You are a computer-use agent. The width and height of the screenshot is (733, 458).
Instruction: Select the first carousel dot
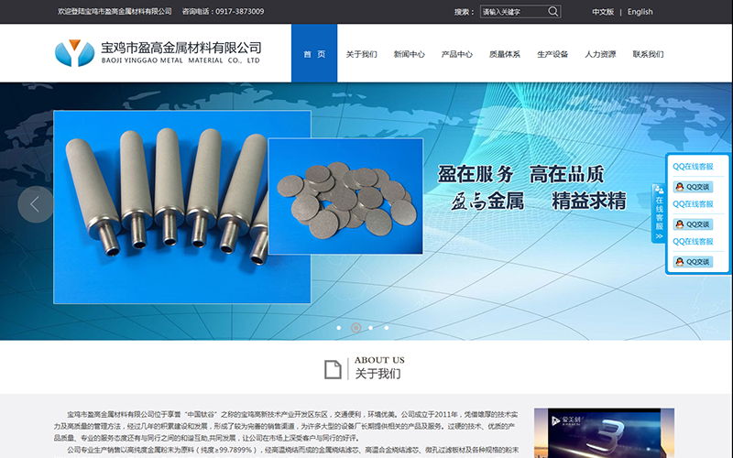[339, 328]
